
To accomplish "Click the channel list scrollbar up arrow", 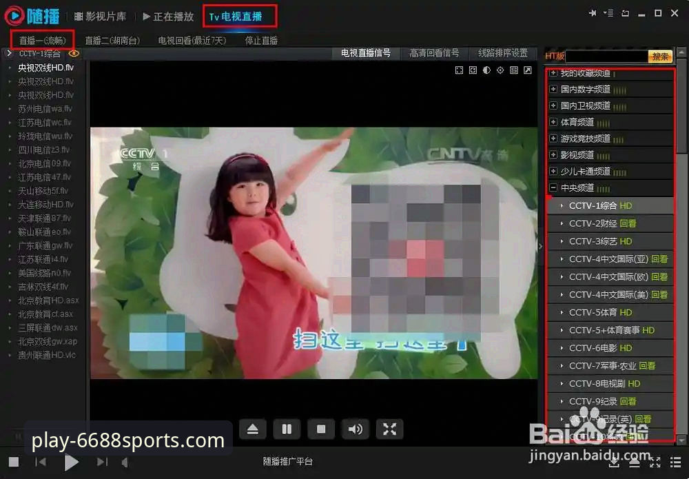I will (681, 52).
